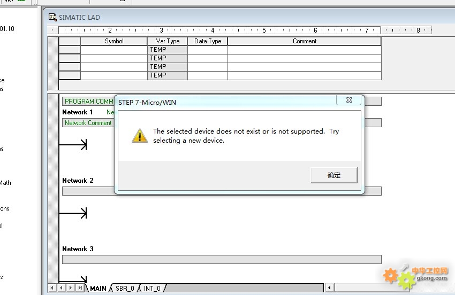This screenshot has width=455, height=295.
Task: Click the last row TEMP cell
Action: point(168,75)
